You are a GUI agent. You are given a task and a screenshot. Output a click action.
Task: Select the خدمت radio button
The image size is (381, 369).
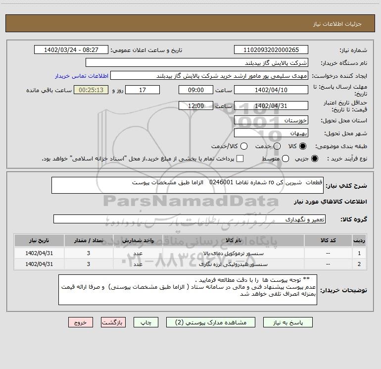(277, 146)
